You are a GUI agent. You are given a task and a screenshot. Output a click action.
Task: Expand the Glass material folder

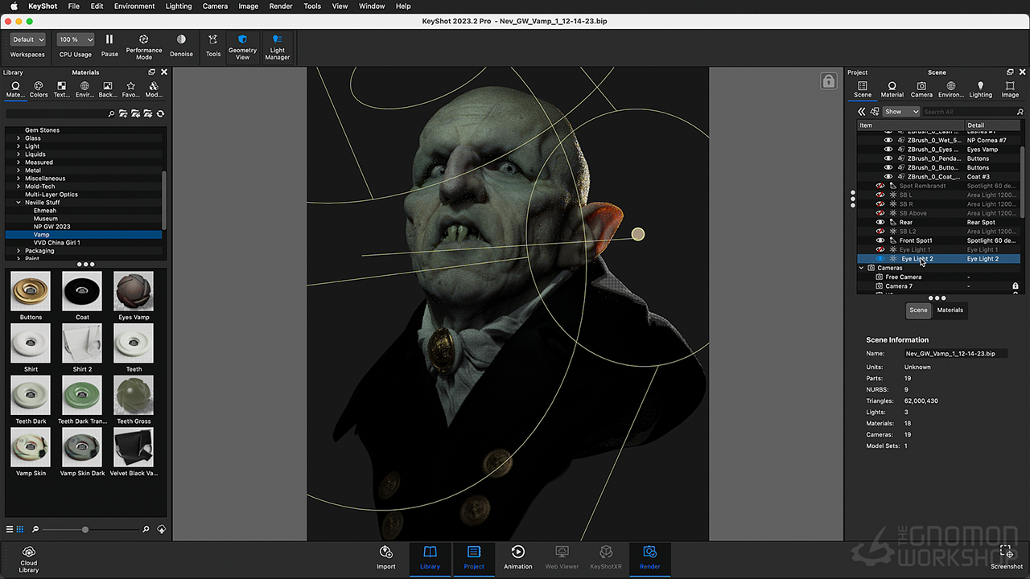(x=19, y=138)
